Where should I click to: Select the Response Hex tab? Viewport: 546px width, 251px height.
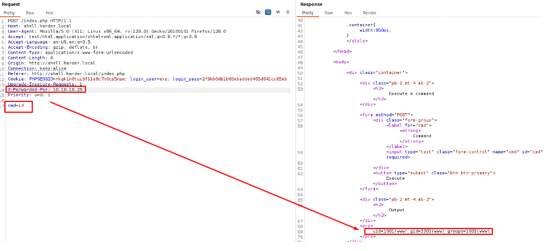click(348, 13)
